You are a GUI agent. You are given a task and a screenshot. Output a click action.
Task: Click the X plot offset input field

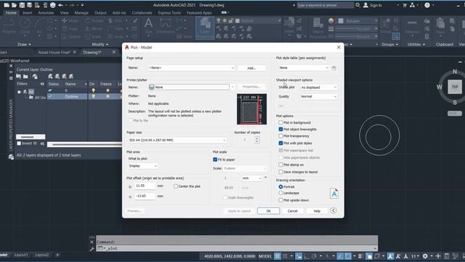[x=145, y=186]
